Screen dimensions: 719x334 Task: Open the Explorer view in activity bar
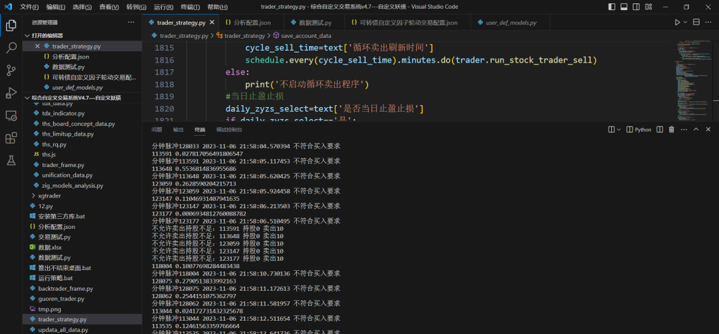11,26
